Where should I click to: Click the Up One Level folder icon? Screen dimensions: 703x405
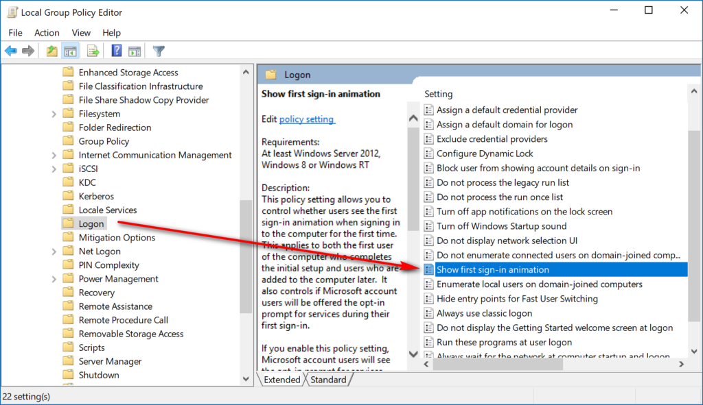(52, 51)
